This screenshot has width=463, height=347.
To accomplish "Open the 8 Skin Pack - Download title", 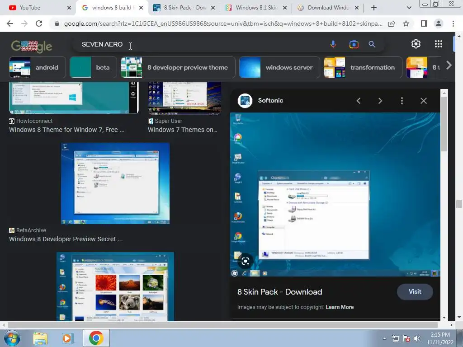I will [279, 292].
